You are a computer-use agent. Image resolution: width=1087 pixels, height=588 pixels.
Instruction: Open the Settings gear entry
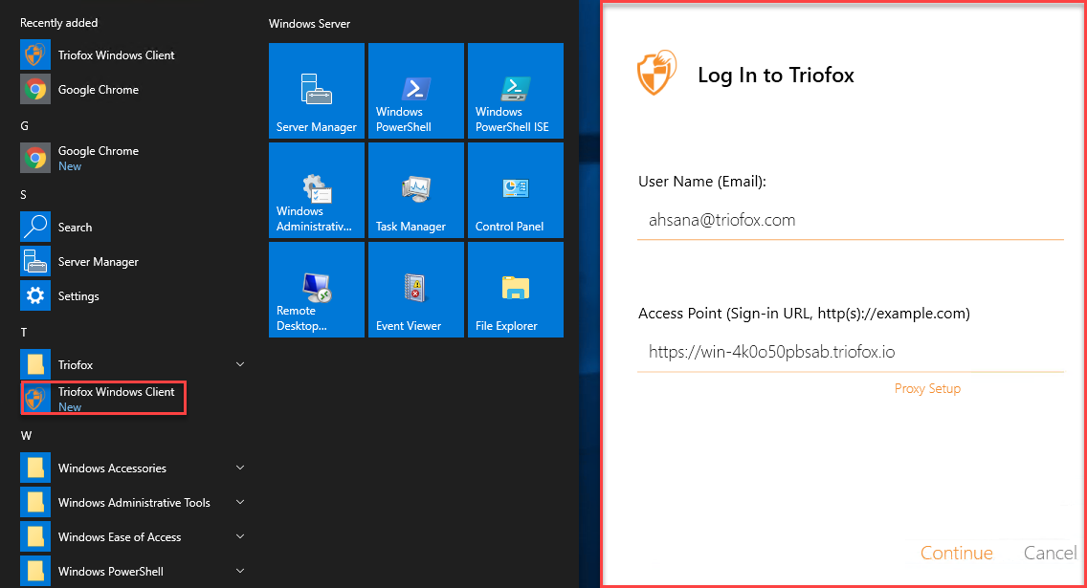click(60, 296)
